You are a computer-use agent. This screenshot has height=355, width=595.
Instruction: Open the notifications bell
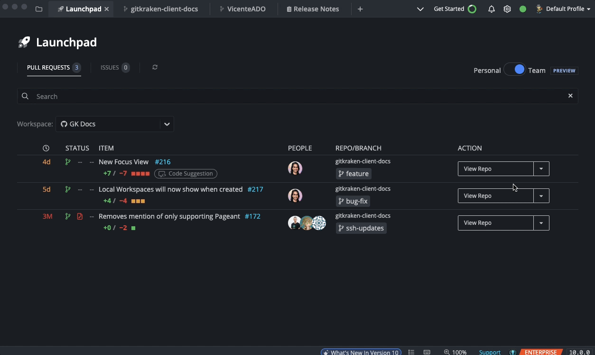tap(492, 9)
